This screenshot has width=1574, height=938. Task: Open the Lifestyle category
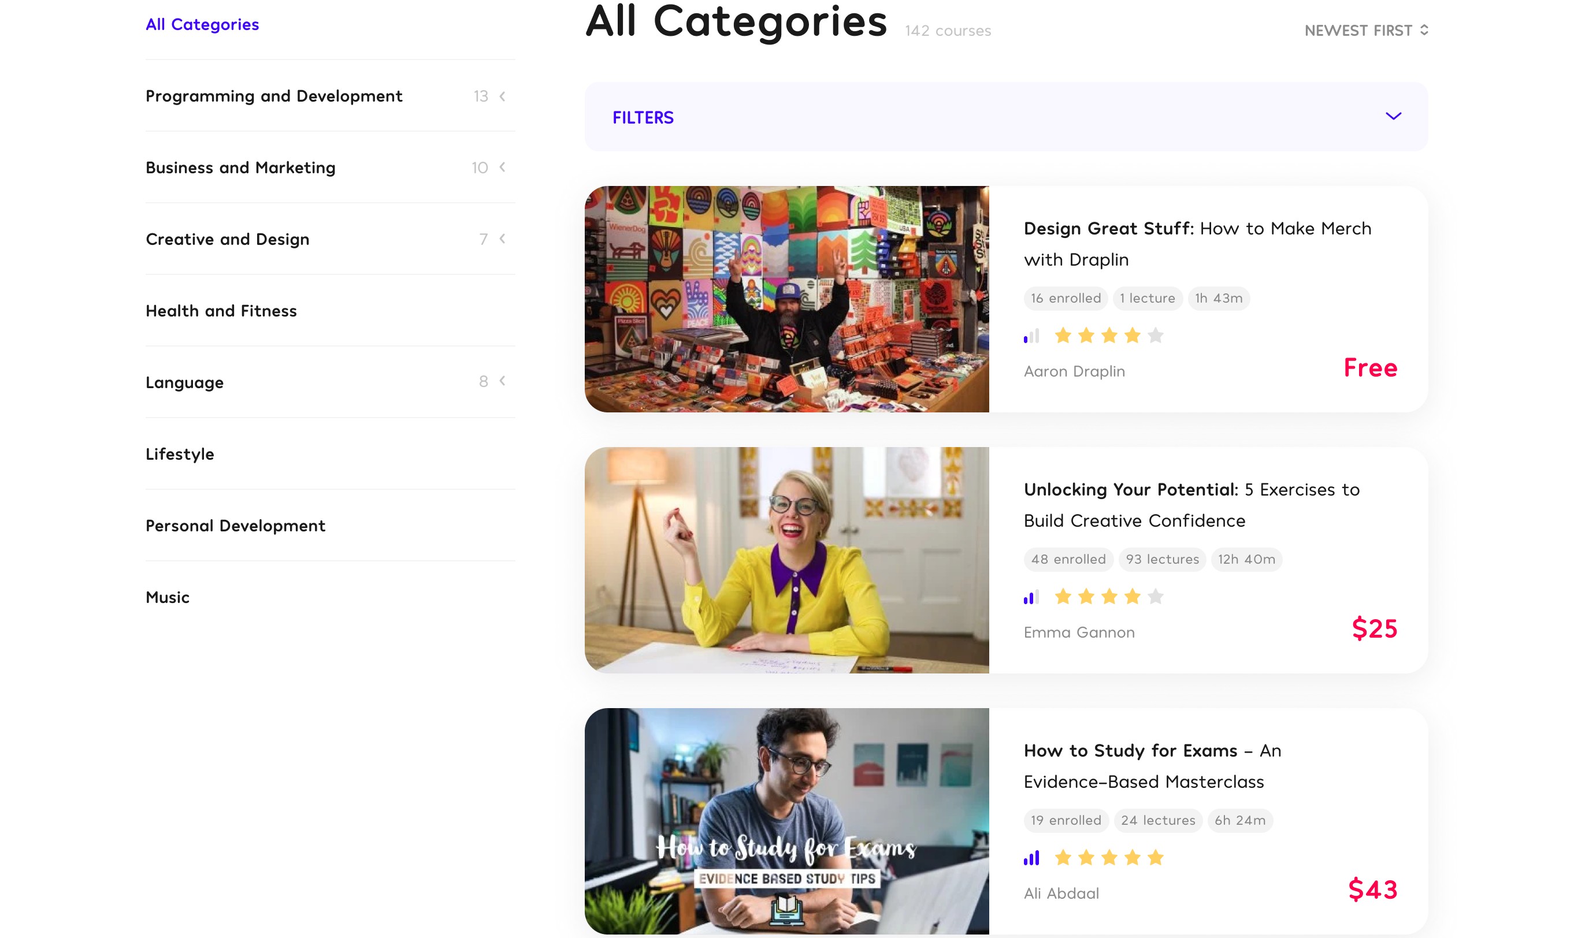point(180,454)
